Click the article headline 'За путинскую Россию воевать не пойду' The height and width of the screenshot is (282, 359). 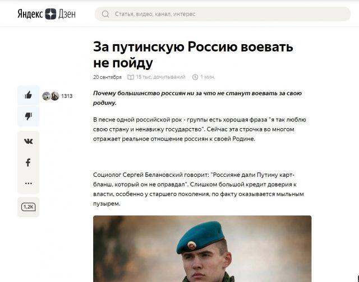(x=193, y=55)
